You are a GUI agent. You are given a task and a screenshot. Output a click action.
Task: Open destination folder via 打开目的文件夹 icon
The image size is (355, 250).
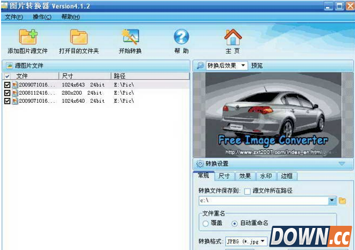(x=79, y=37)
